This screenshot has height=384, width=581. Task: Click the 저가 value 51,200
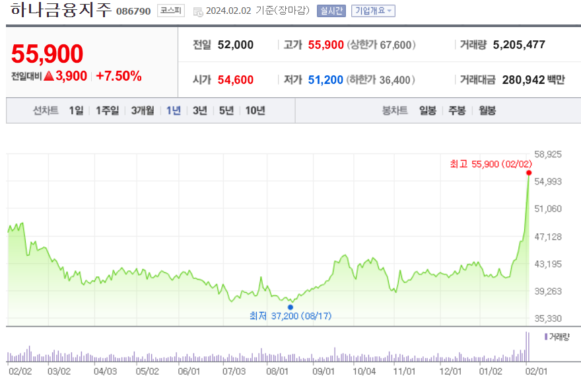pyautogui.click(x=325, y=80)
